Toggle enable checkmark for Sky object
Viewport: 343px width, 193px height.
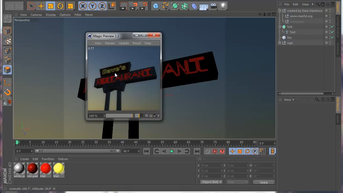(x=333, y=38)
